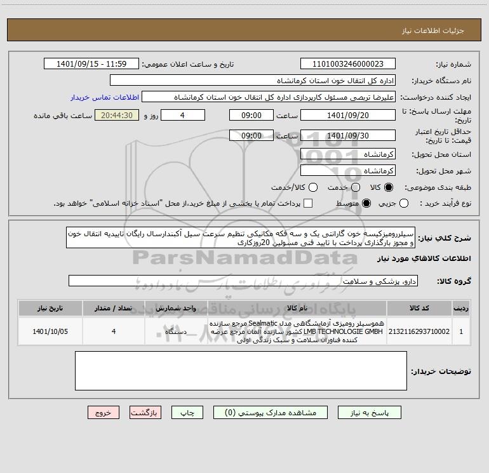
Task: Click the کد کالا column header
Action: pyautogui.click(x=419, y=309)
